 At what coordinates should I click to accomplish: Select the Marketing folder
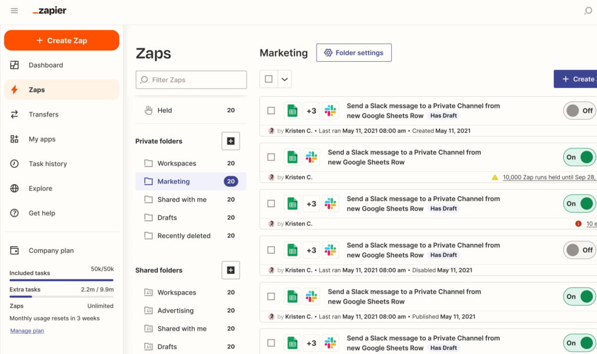point(191,182)
